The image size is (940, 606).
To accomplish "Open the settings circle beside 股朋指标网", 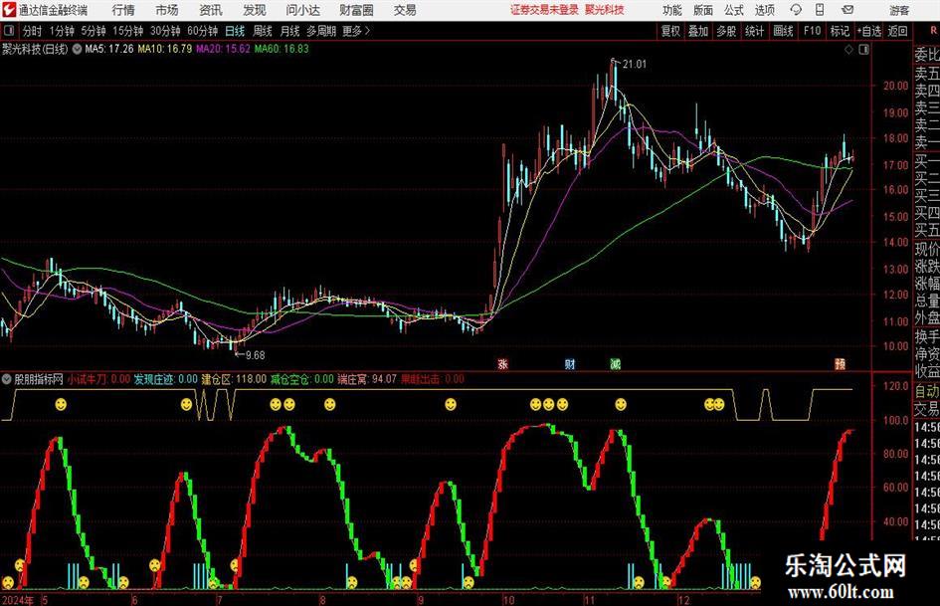I will [x=7, y=379].
